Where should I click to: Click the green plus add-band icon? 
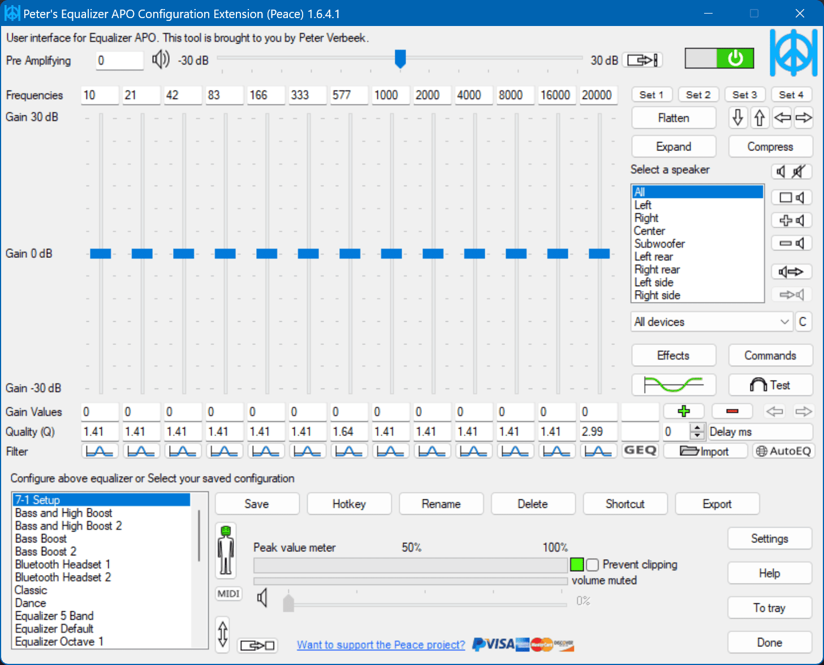pyautogui.click(x=683, y=411)
